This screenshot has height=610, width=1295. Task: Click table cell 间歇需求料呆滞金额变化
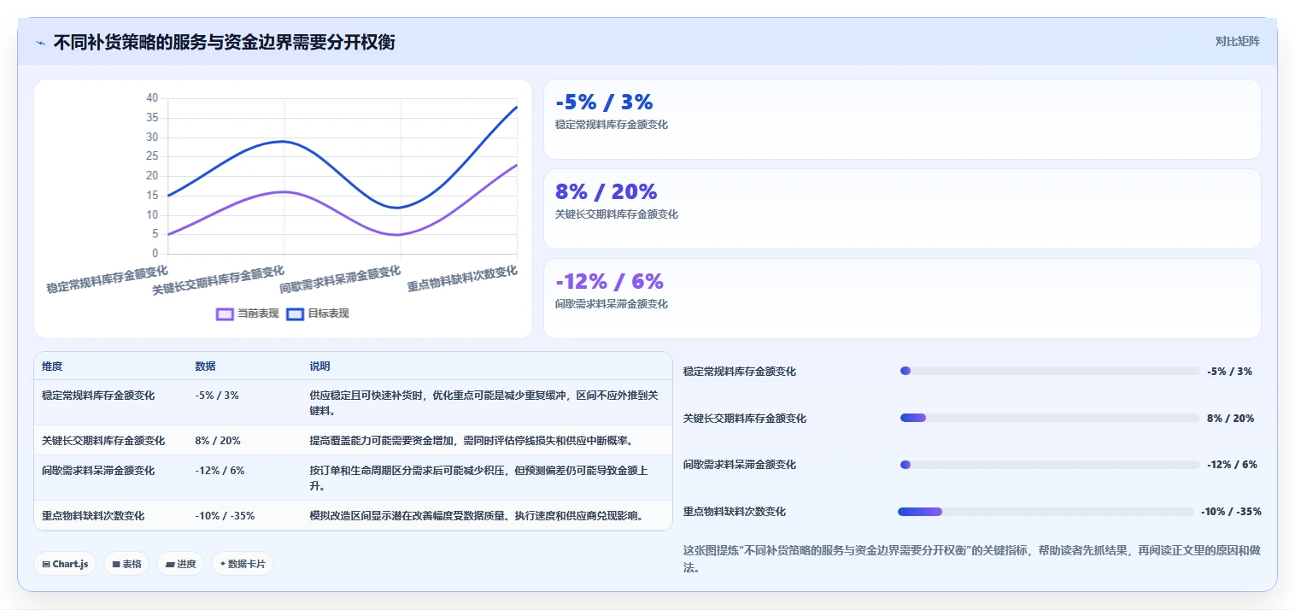(x=98, y=471)
